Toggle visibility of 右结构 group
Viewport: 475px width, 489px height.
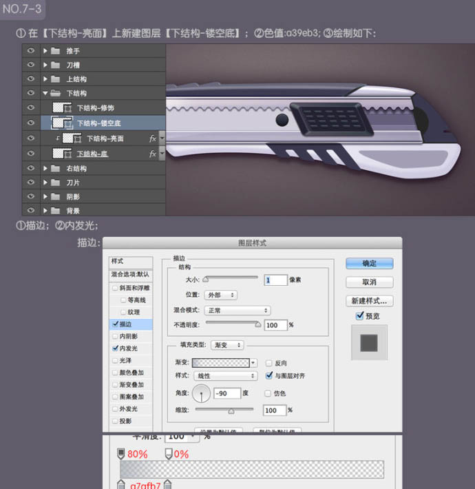(30, 168)
